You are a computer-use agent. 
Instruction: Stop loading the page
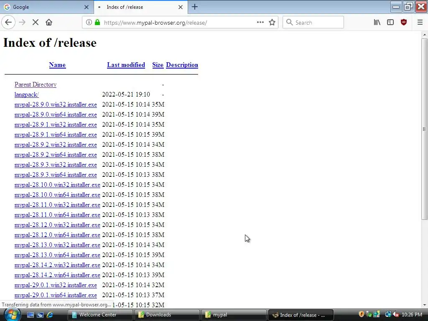(x=36, y=23)
